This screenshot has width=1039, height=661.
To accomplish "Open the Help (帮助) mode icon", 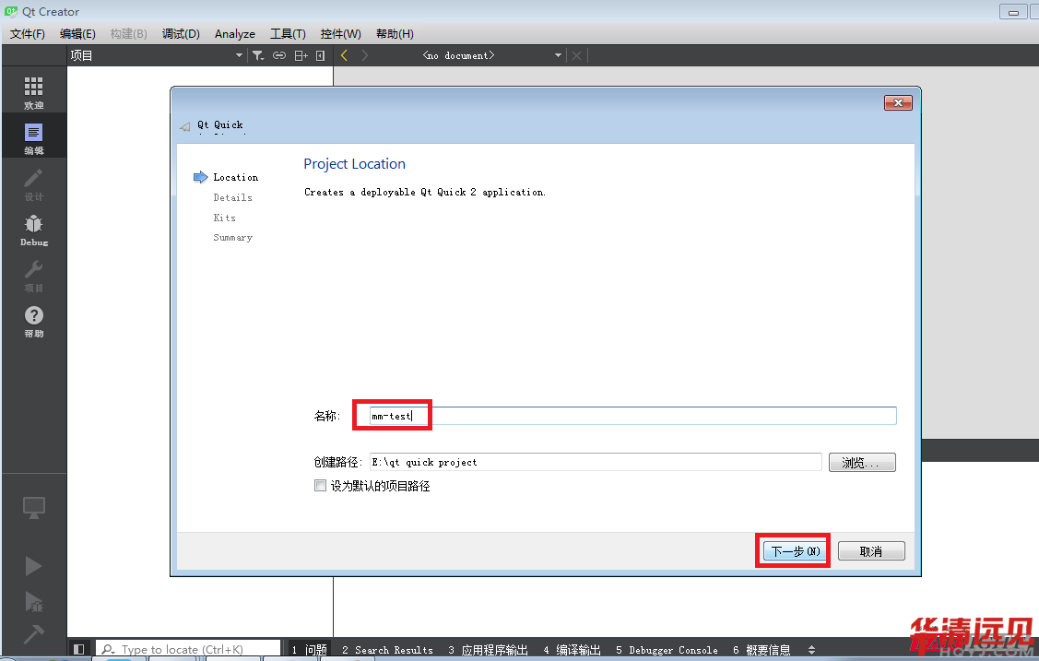I will pyautogui.click(x=34, y=321).
